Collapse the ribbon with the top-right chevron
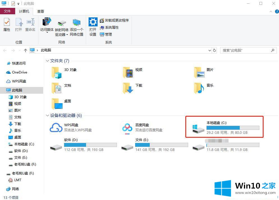Screen dimensions: 279x200 click(271, 12)
